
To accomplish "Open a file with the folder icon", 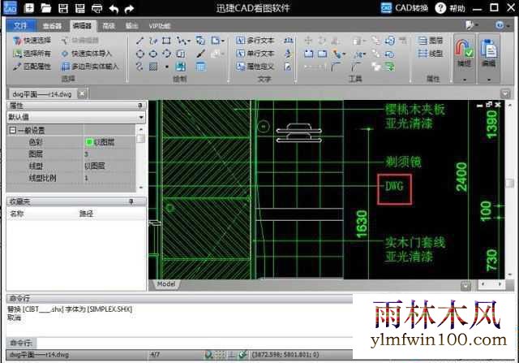I will [x=46, y=8].
